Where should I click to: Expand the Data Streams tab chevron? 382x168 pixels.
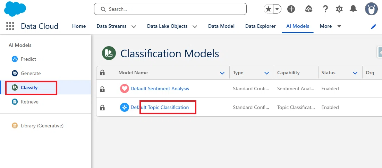[x=134, y=26]
